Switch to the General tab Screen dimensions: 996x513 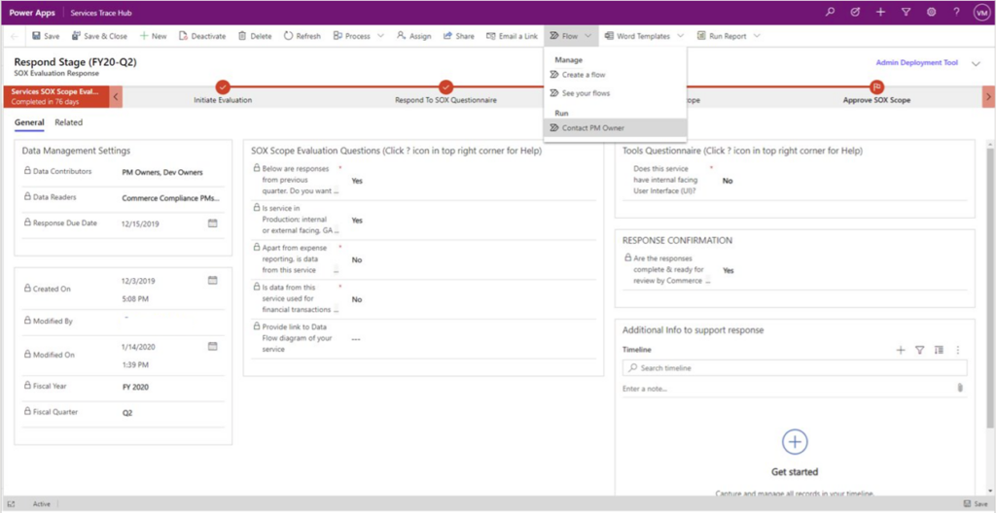[x=29, y=122]
